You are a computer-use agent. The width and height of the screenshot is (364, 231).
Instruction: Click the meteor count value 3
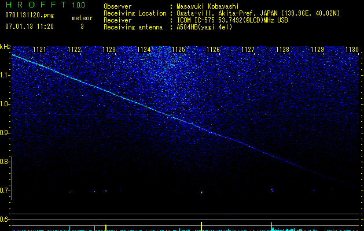tap(82, 27)
